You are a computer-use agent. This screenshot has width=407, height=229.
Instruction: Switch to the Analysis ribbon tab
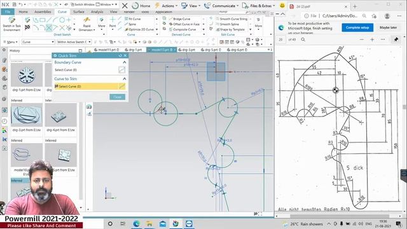point(97,11)
